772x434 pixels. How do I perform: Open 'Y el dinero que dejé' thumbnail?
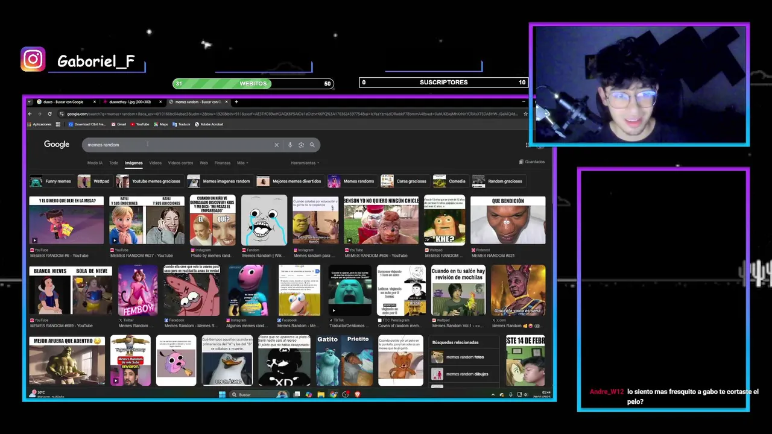(x=66, y=220)
